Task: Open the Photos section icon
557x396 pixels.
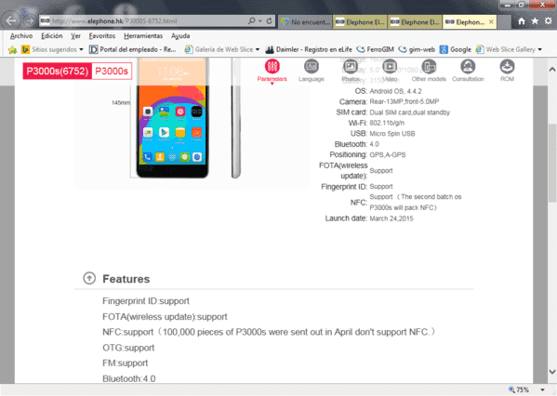Action: coord(351,66)
